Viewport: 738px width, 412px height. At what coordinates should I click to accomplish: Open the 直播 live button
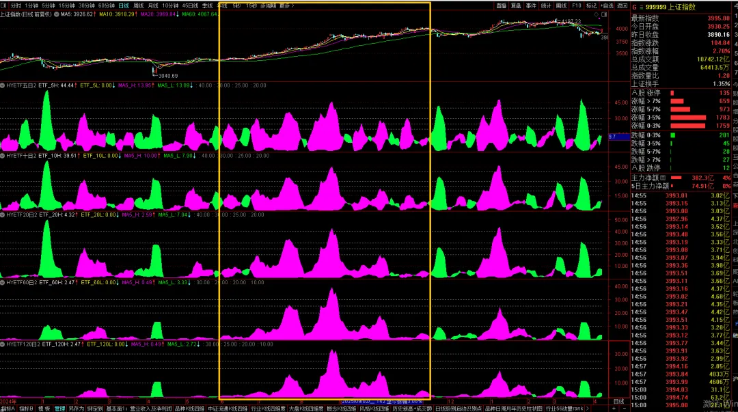click(x=502, y=5)
